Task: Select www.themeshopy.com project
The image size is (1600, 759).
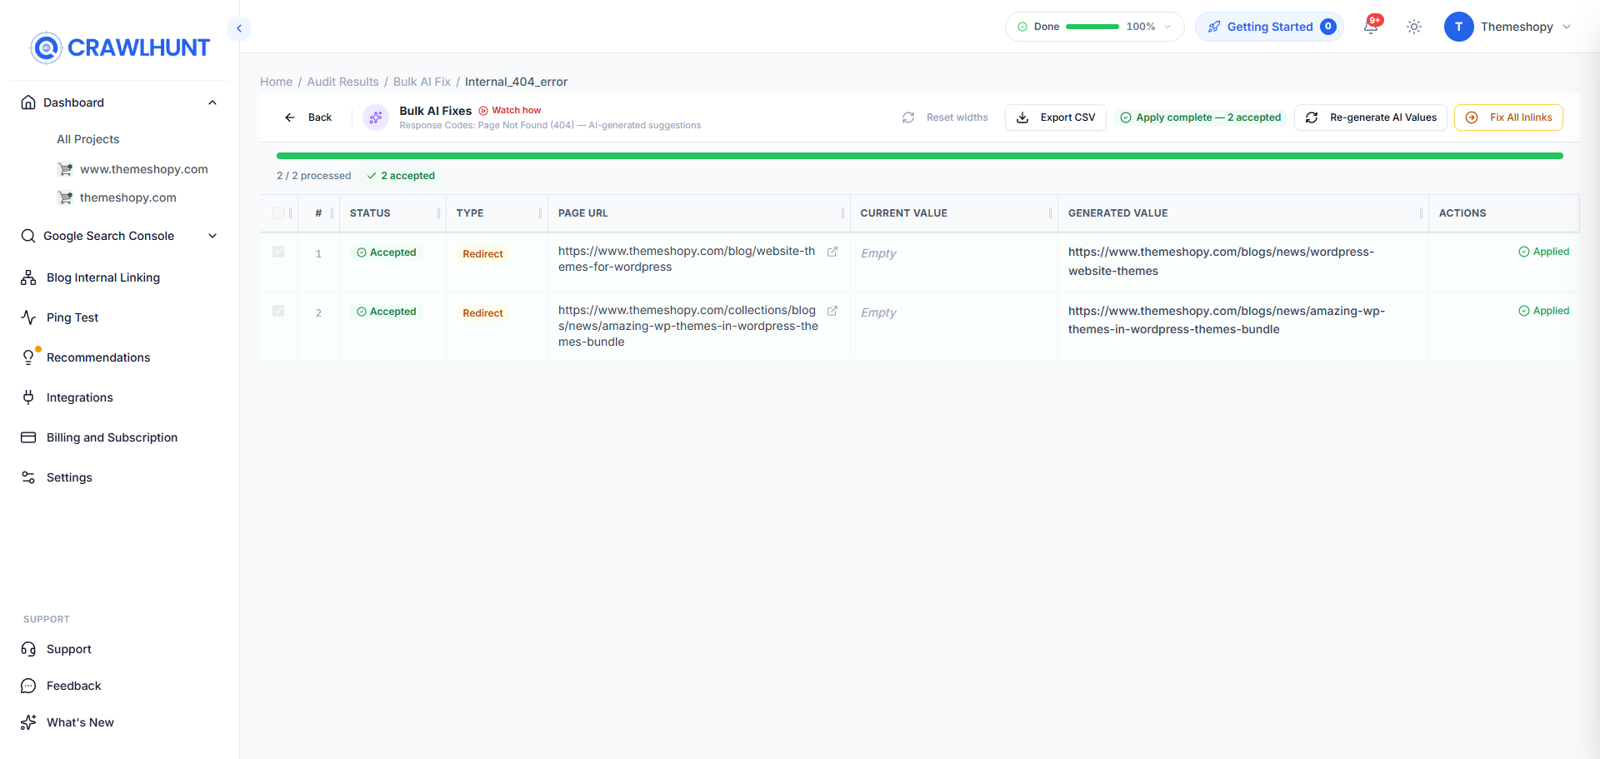Action: [144, 169]
